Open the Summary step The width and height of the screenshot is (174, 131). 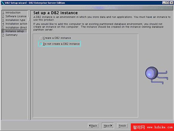click(x=10, y=35)
